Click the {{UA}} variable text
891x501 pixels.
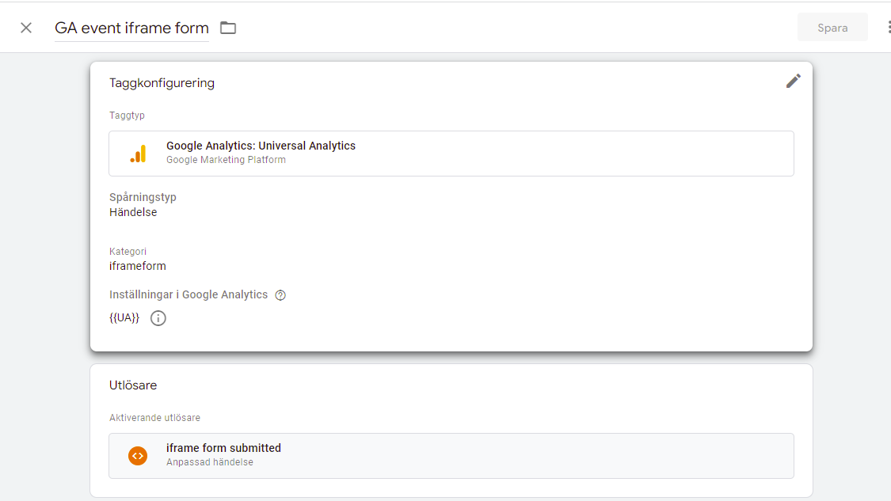tap(124, 318)
